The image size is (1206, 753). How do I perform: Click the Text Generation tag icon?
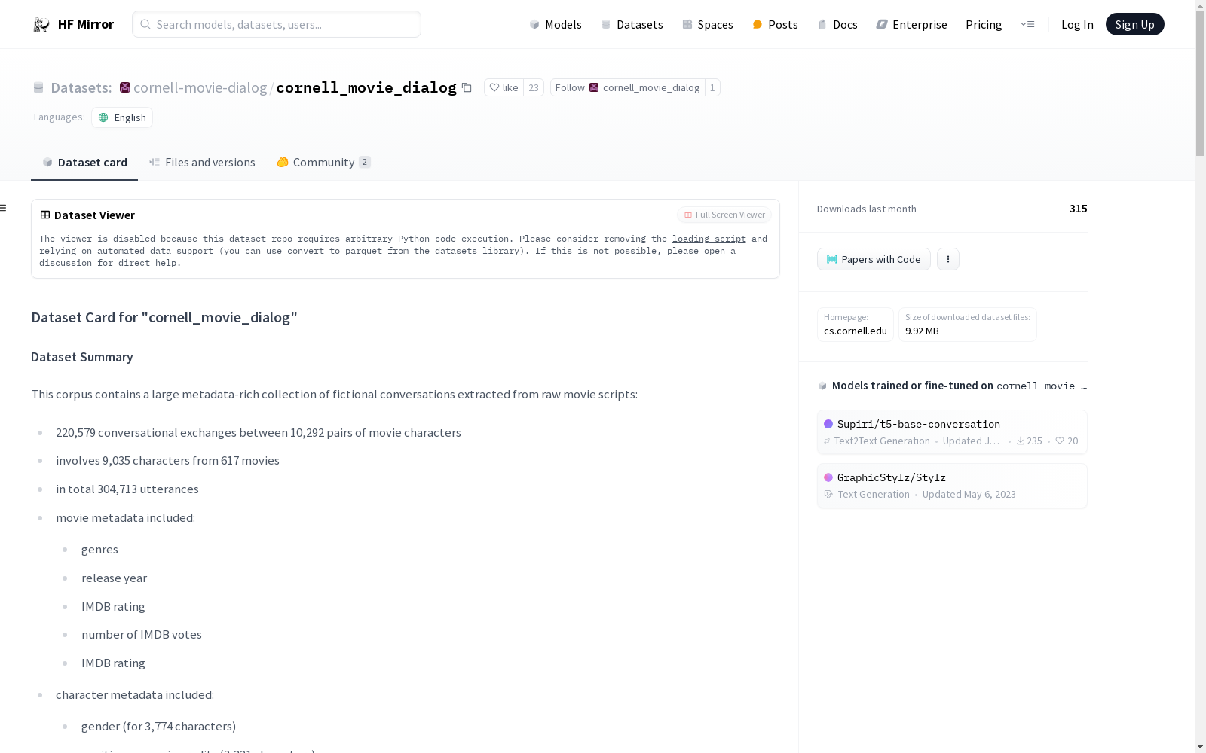[828, 495]
